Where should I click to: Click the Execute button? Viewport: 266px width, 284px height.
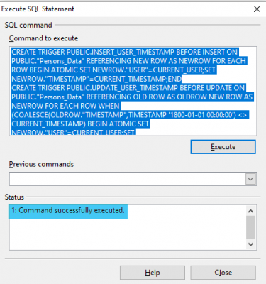pyautogui.click(x=223, y=147)
